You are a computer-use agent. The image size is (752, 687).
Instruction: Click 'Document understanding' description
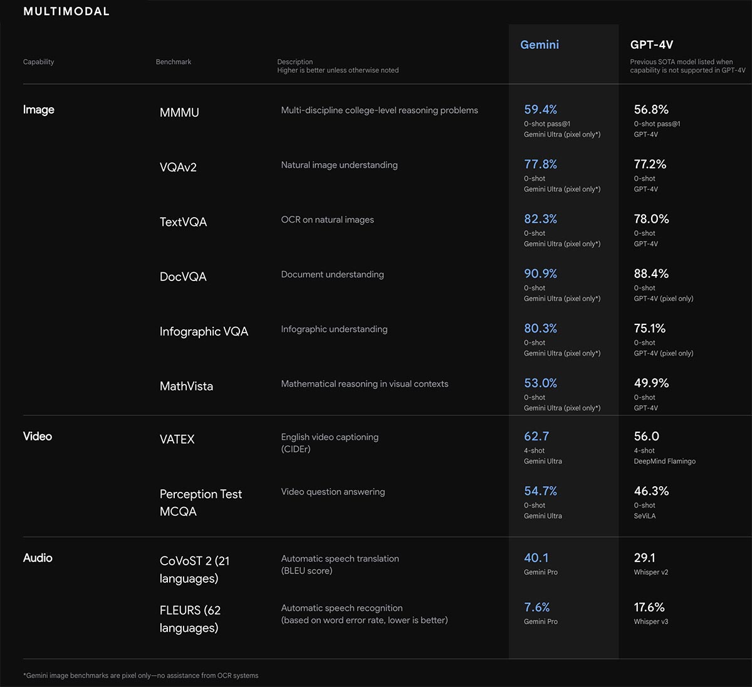click(332, 274)
